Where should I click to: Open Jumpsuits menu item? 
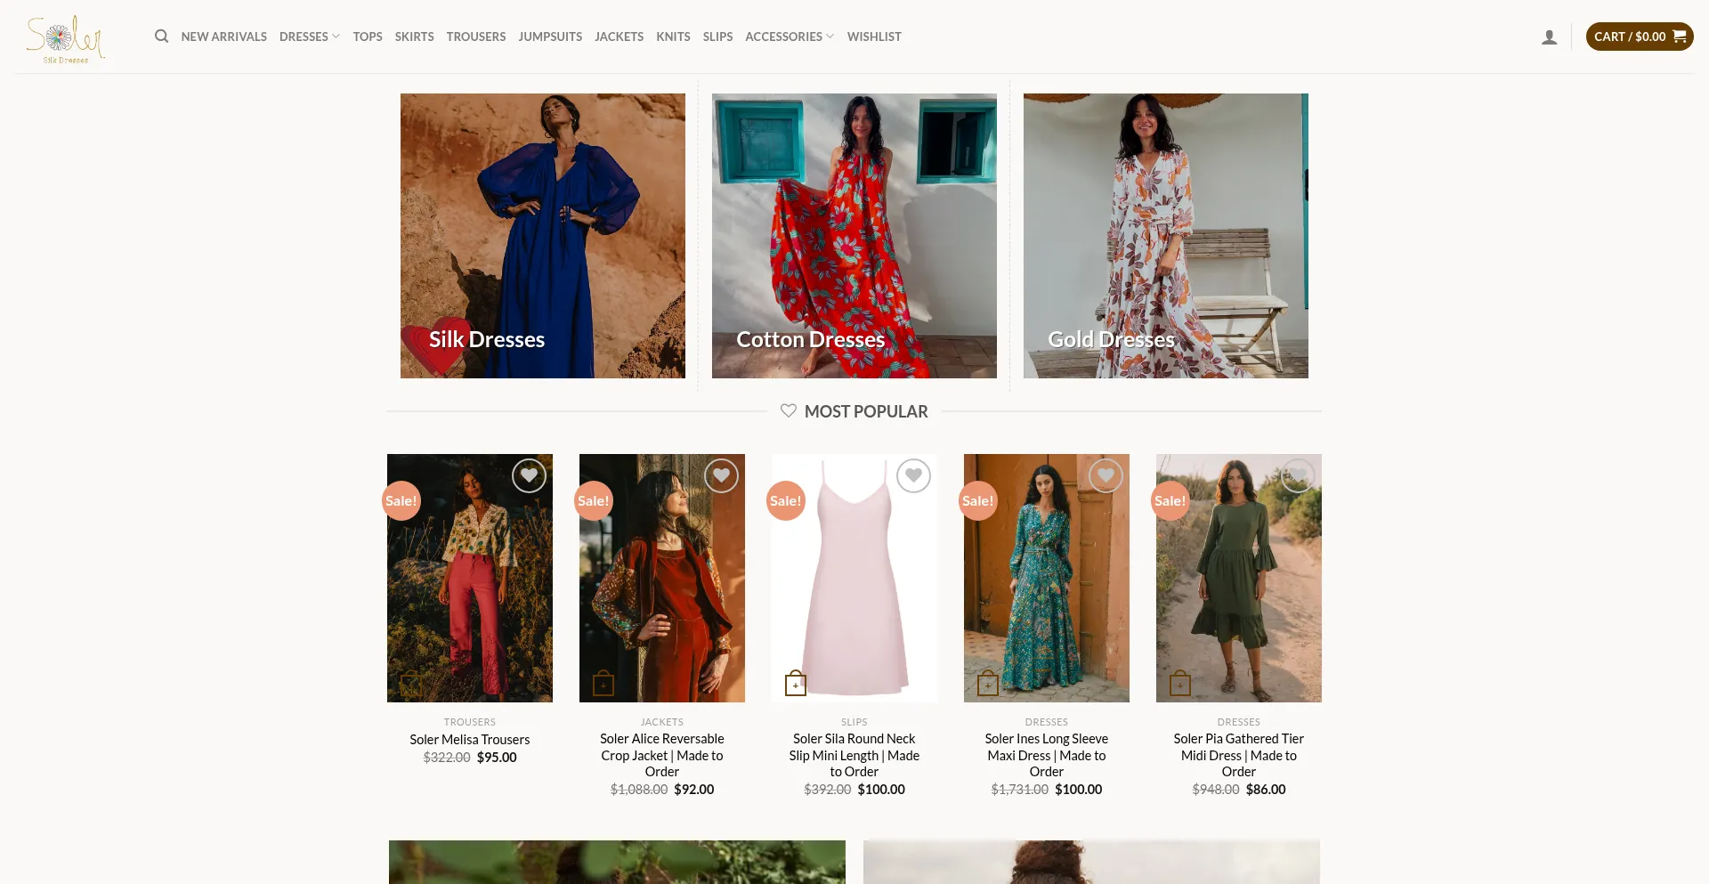(550, 36)
